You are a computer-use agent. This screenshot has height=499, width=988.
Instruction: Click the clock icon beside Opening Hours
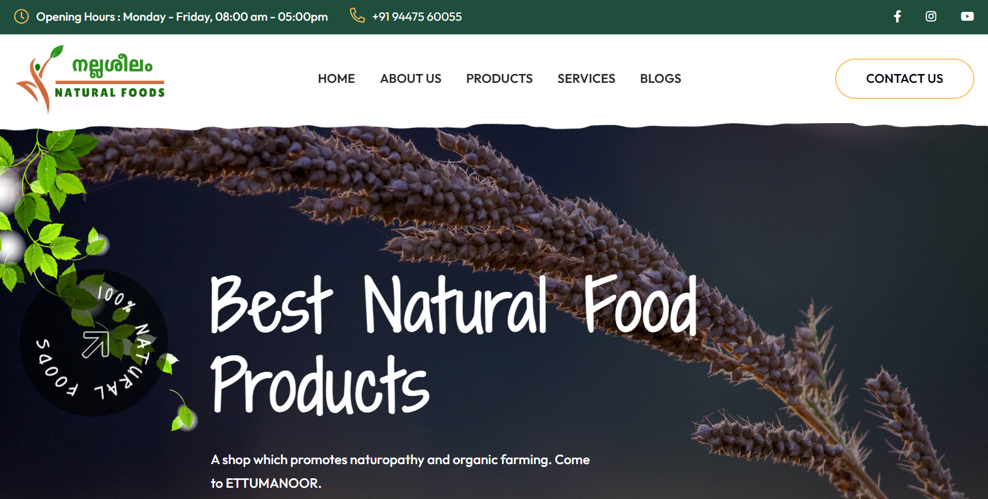click(21, 17)
